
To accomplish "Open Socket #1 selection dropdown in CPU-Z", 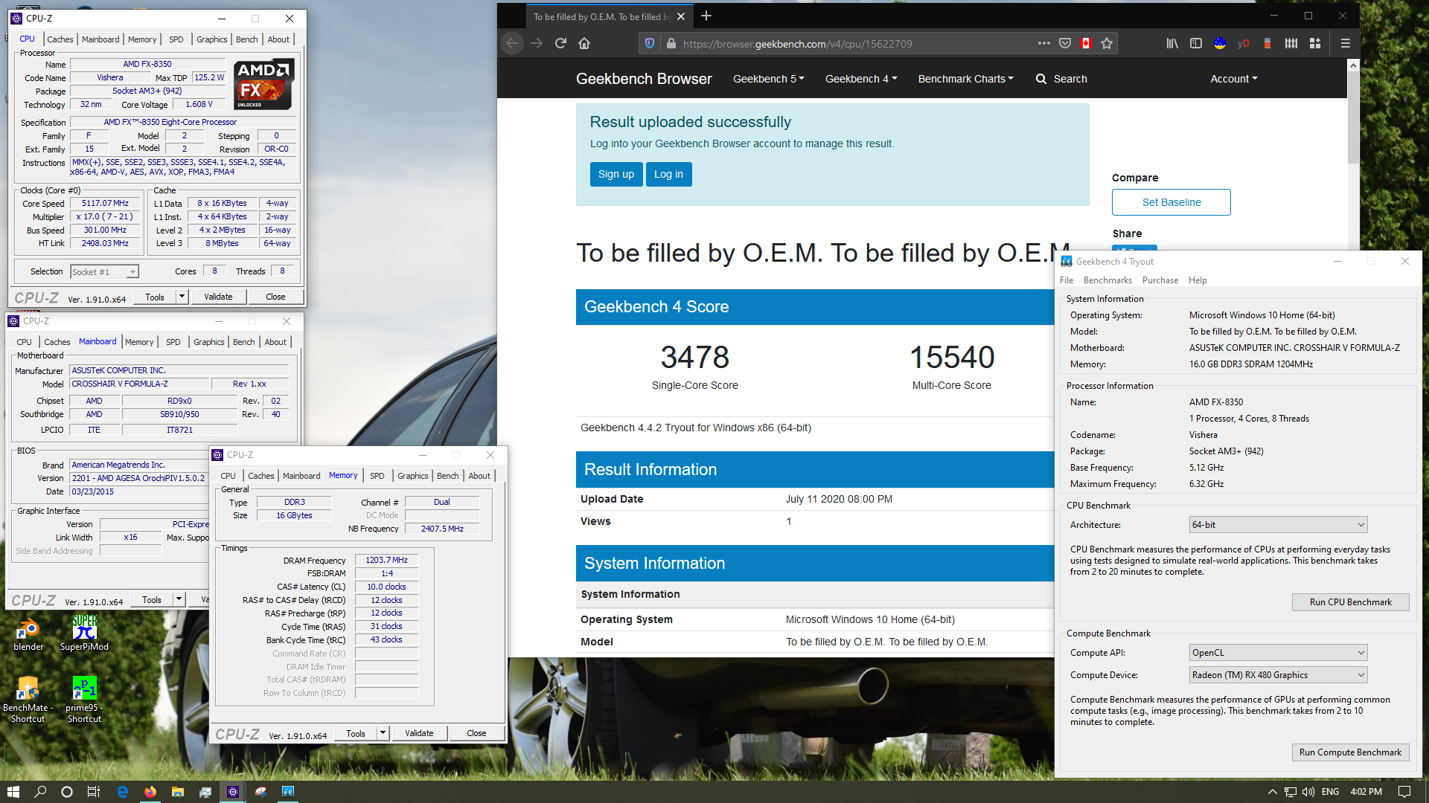I will (x=104, y=272).
